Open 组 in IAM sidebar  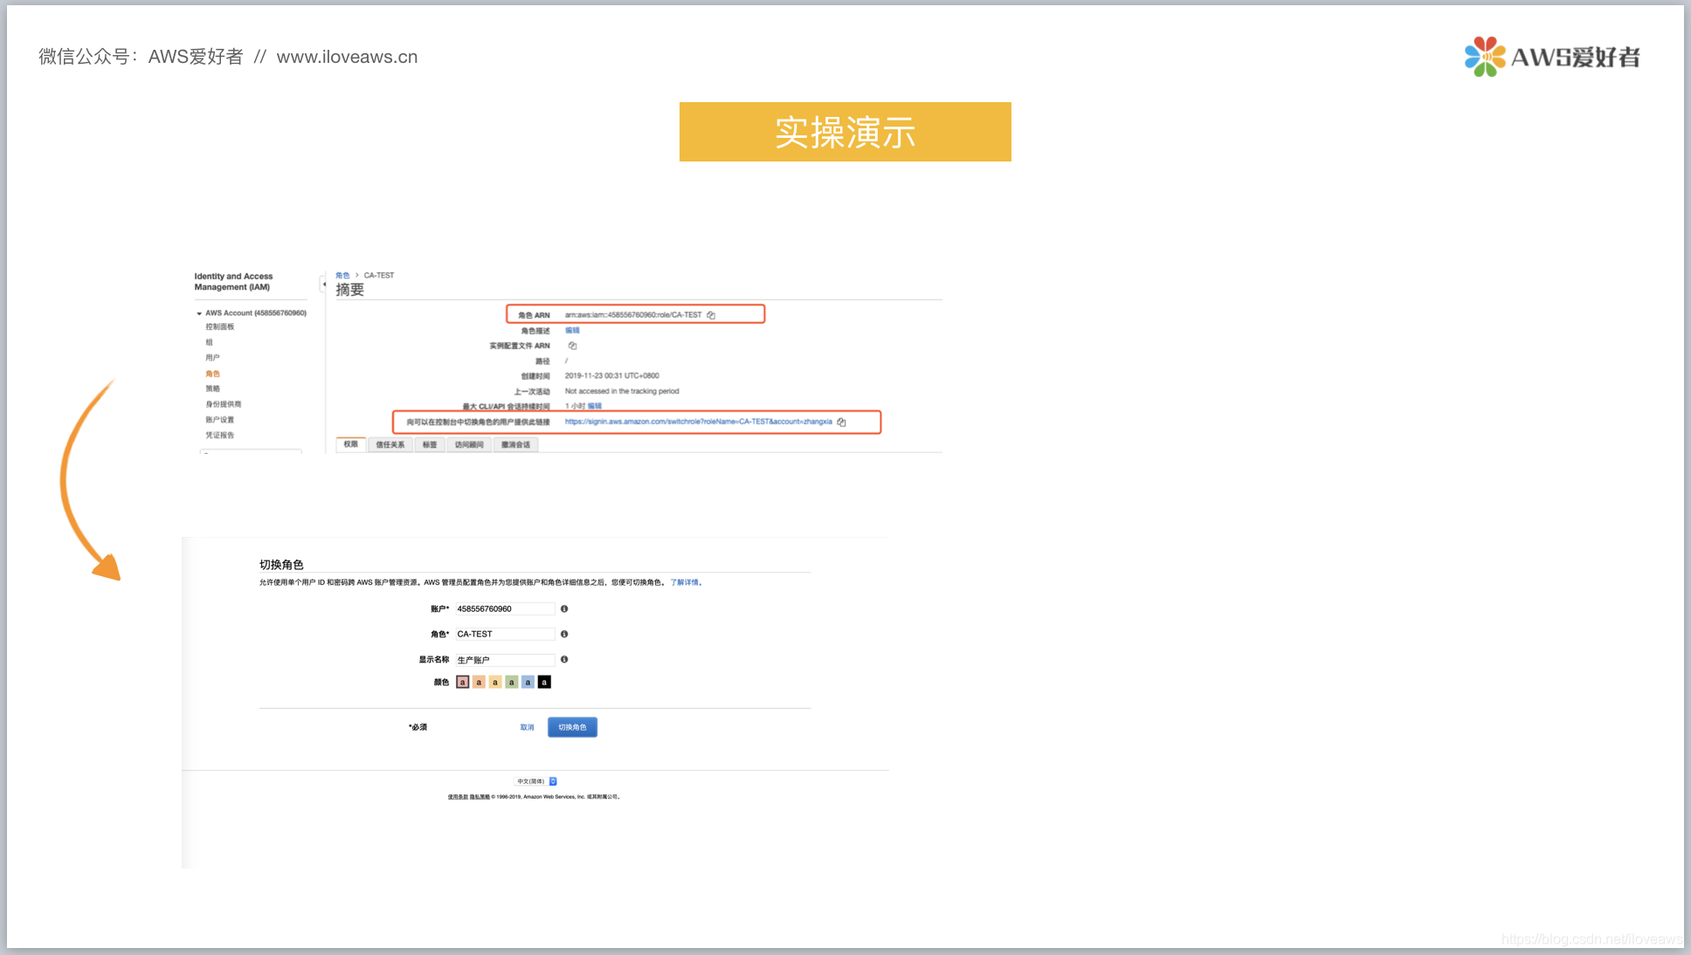pos(210,342)
